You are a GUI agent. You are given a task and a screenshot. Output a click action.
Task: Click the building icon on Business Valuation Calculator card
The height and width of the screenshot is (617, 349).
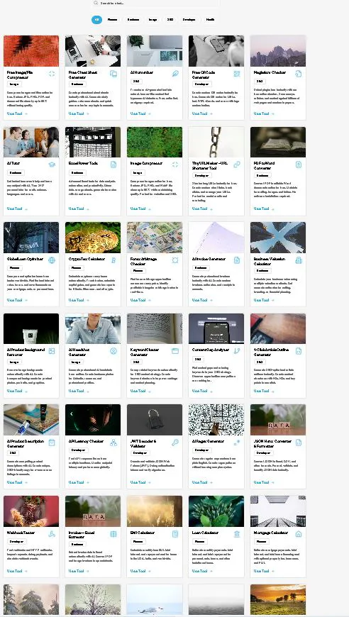tap(299, 260)
